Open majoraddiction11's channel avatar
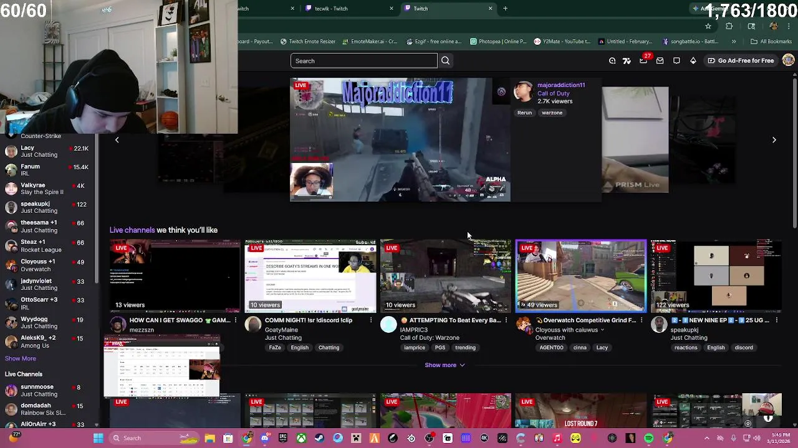This screenshot has height=448, width=798. [x=523, y=91]
